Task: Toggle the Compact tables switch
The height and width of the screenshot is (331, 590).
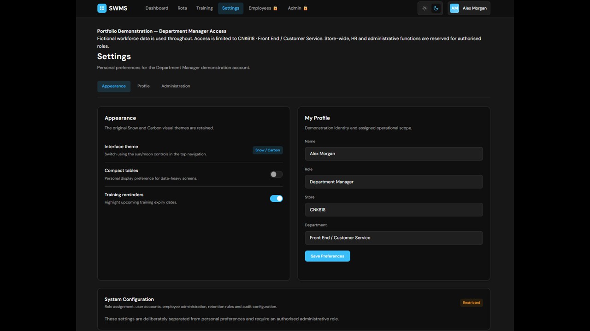Action: click(276, 174)
